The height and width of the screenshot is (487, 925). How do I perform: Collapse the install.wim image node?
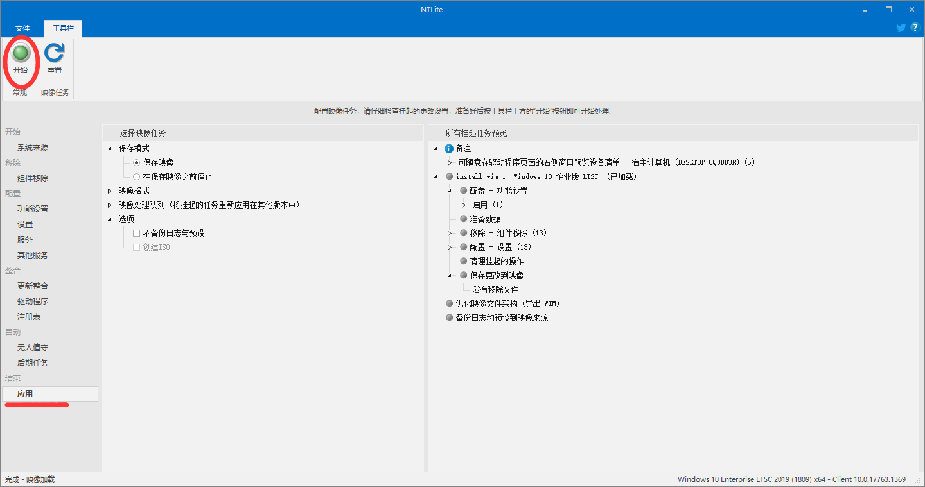coord(436,176)
